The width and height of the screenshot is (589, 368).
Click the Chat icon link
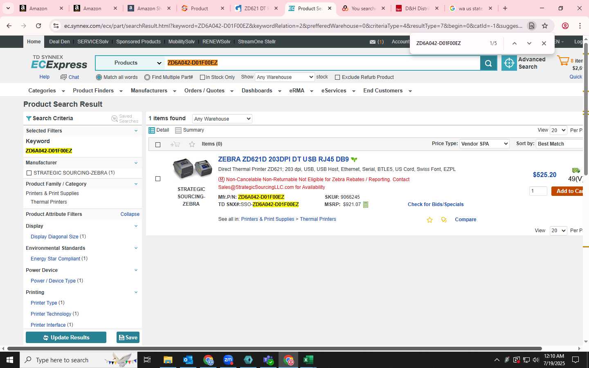click(x=70, y=77)
